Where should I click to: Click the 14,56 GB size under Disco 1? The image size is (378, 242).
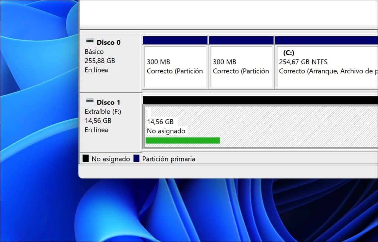tap(98, 121)
